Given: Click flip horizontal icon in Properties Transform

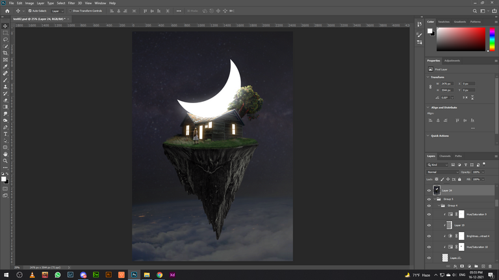Looking at the screenshot, I should tap(465, 97).
